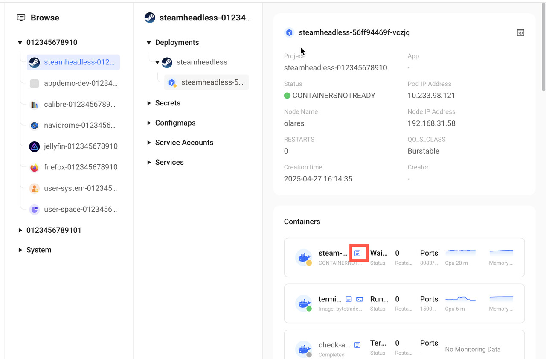Select user-space-0123456... project
Image resolution: width=546 pixels, height=359 pixels.
[73, 209]
